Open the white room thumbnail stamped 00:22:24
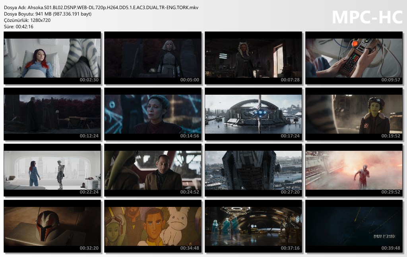 tap(52, 170)
